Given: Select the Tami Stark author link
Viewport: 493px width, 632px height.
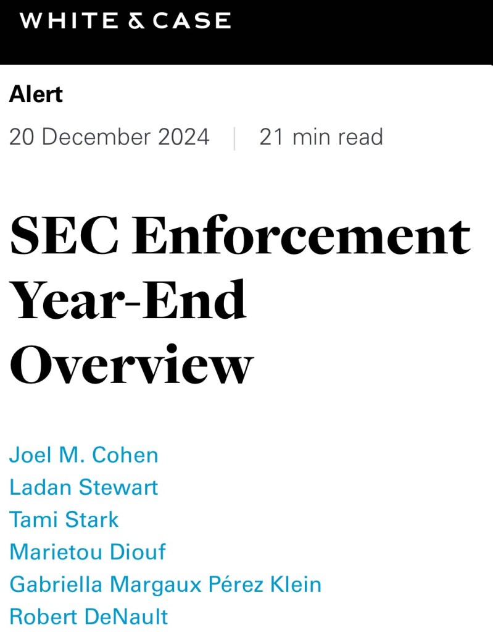Looking at the screenshot, I should 64,520.
